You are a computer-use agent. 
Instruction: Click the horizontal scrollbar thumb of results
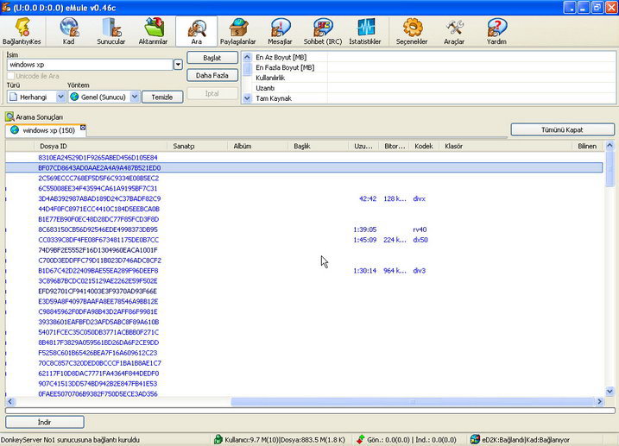point(413,402)
